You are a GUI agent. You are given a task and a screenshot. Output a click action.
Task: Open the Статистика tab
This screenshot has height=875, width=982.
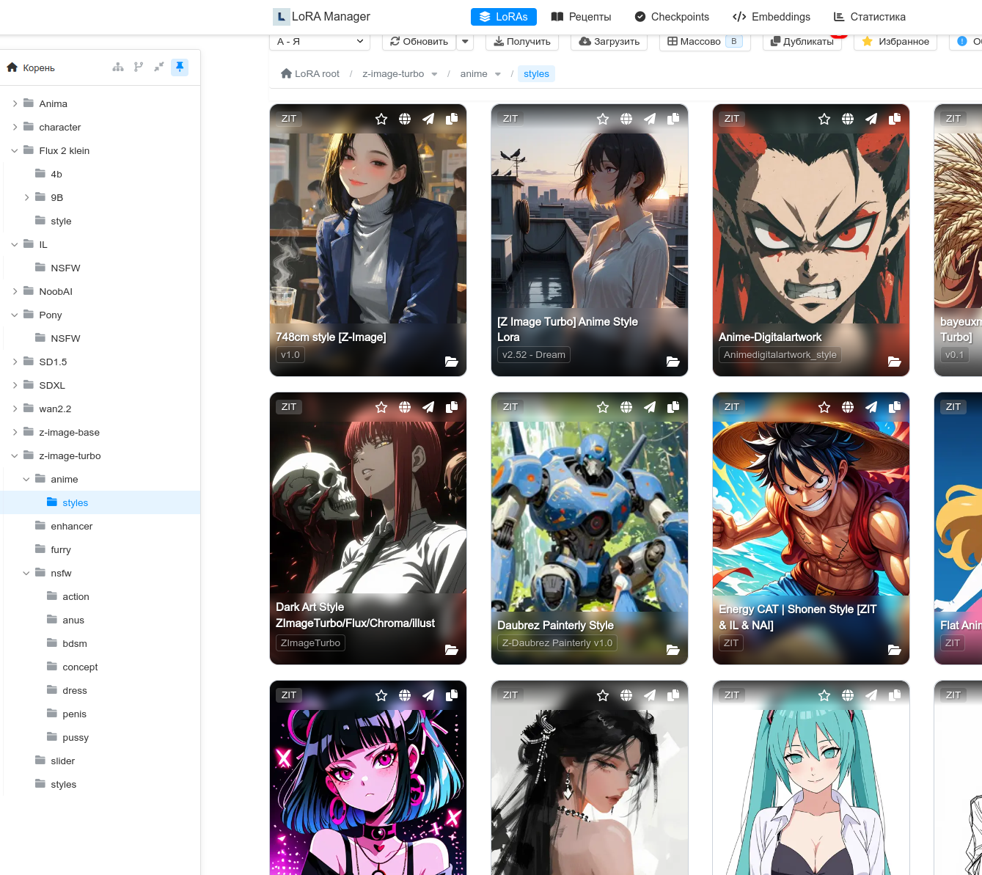[870, 17]
